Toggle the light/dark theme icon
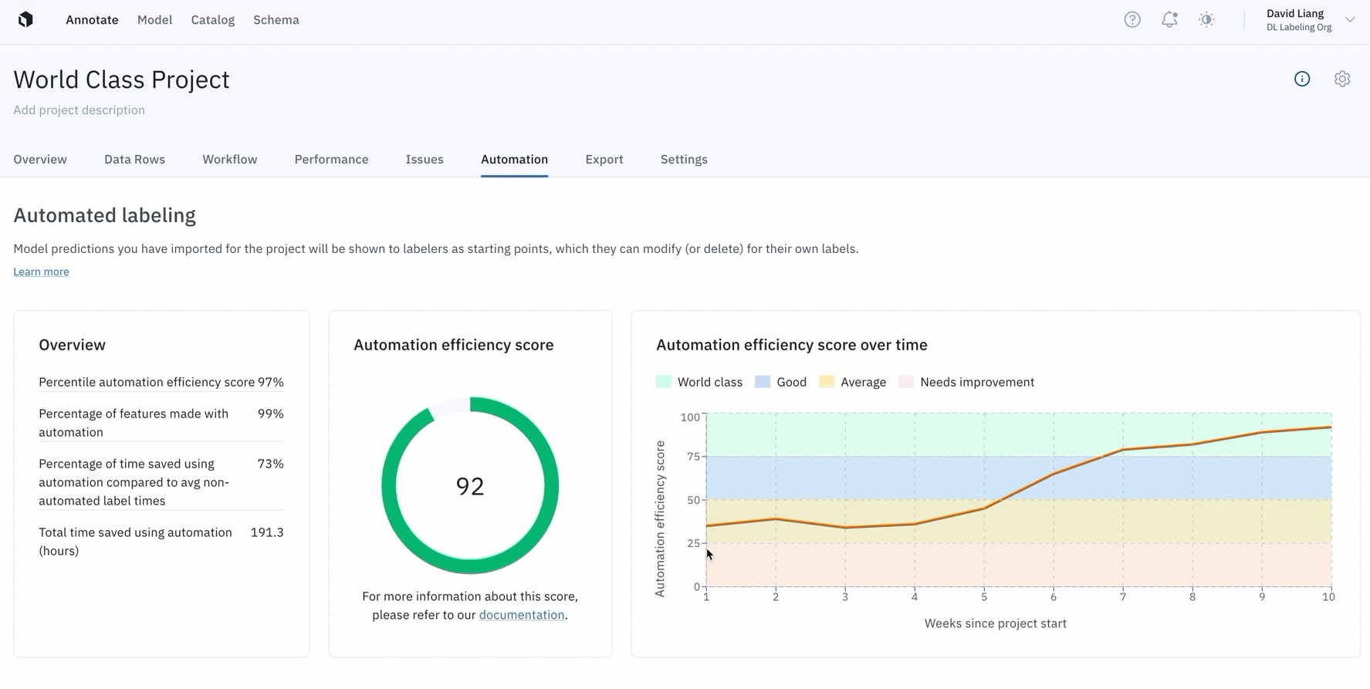The height and width of the screenshot is (689, 1370). pos(1206,20)
